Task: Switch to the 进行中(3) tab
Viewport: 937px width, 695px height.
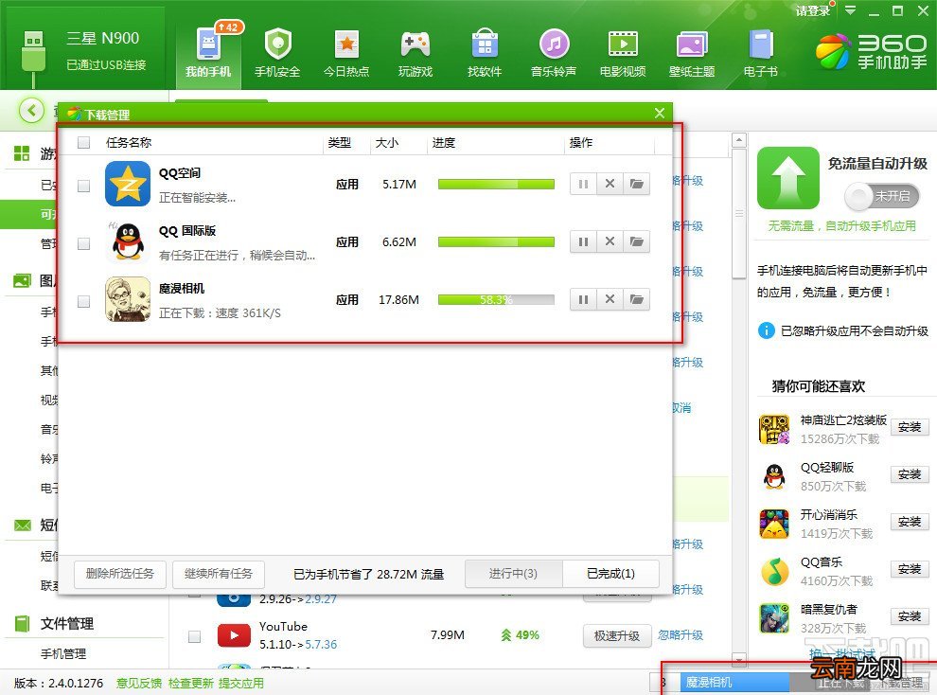Action: pos(513,574)
